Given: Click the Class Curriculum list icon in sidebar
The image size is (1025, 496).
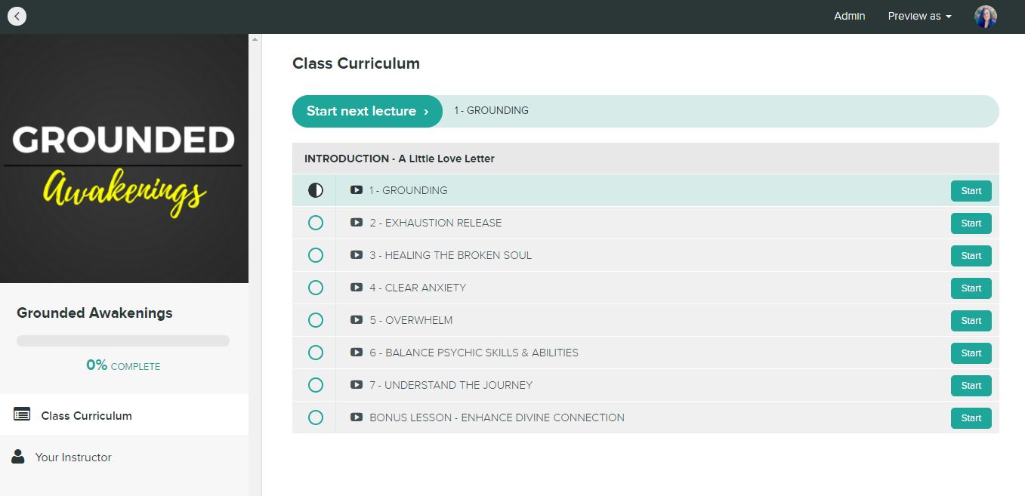Looking at the screenshot, I should click(22, 414).
